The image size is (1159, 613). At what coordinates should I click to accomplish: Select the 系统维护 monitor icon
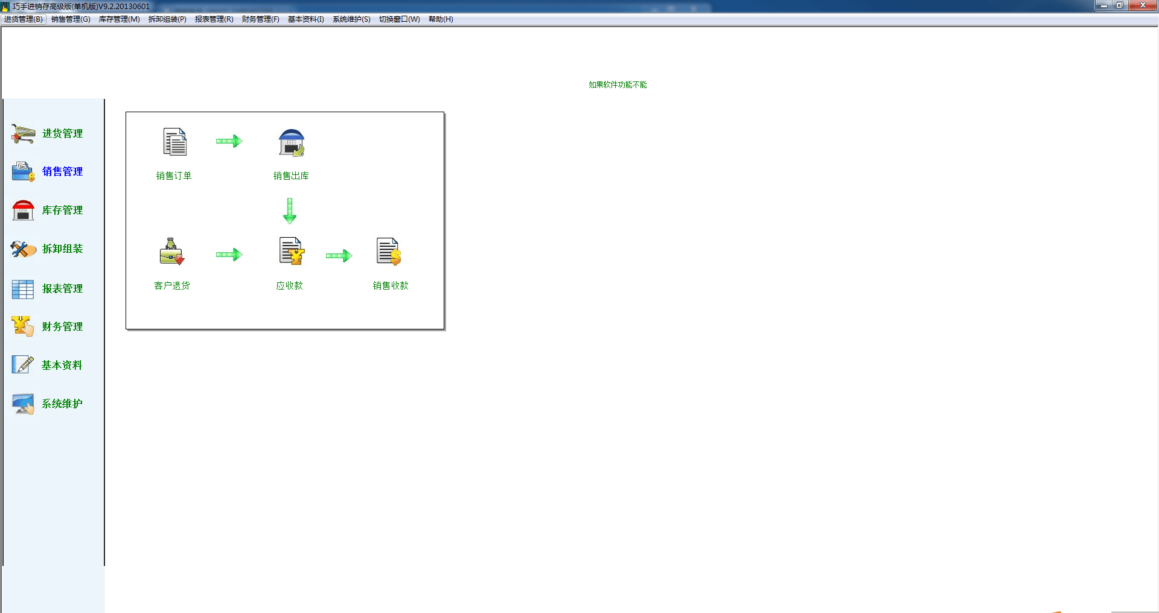(23, 404)
